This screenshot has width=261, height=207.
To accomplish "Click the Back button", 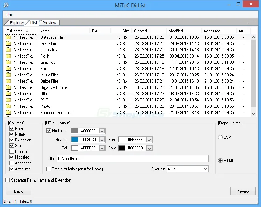I will point(18,191).
